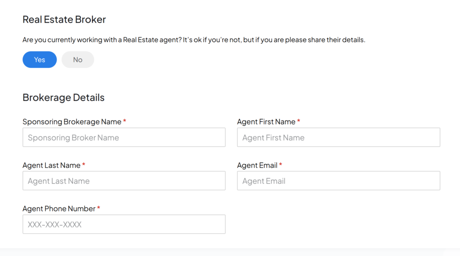Choose the No pill button
This screenshot has height=256, width=460.
(x=78, y=60)
